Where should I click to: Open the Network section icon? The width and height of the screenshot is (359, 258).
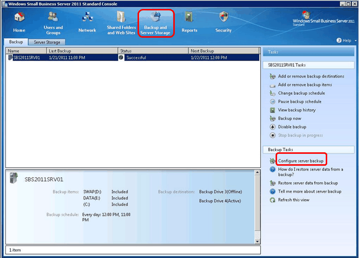[x=87, y=17]
